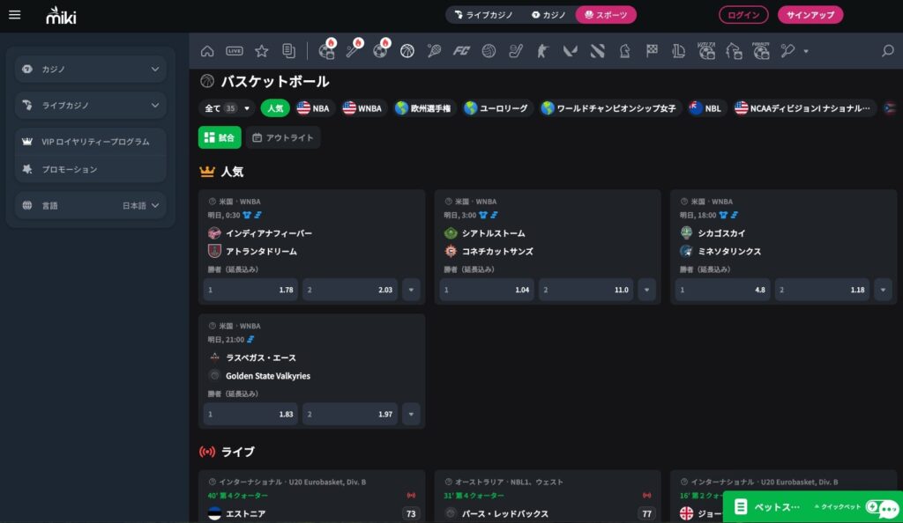
Task: Select the スポーツ top tab
Action: tap(606, 15)
